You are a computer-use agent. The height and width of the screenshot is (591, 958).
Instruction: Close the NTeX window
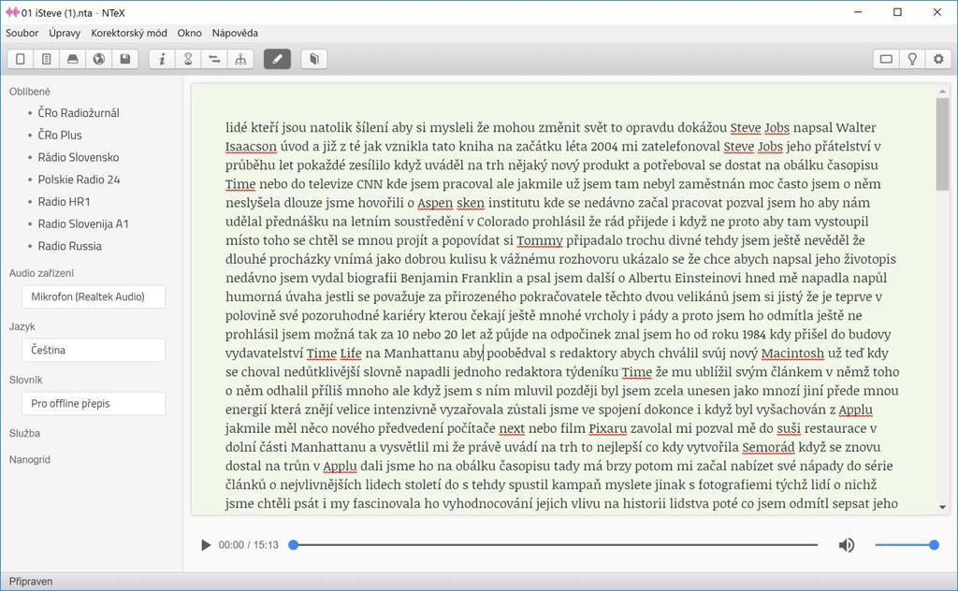coord(937,12)
